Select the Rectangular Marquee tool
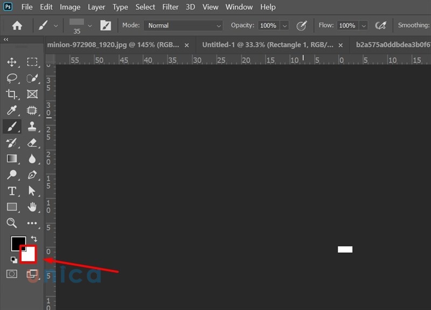 click(x=32, y=62)
